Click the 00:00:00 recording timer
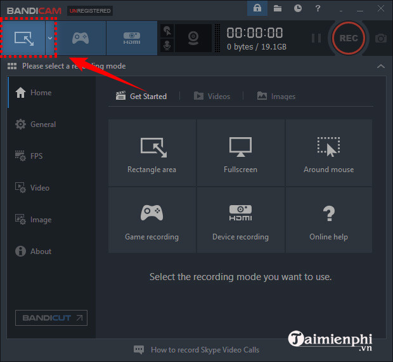The height and width of the screenshot is (362, 393). 255,33
